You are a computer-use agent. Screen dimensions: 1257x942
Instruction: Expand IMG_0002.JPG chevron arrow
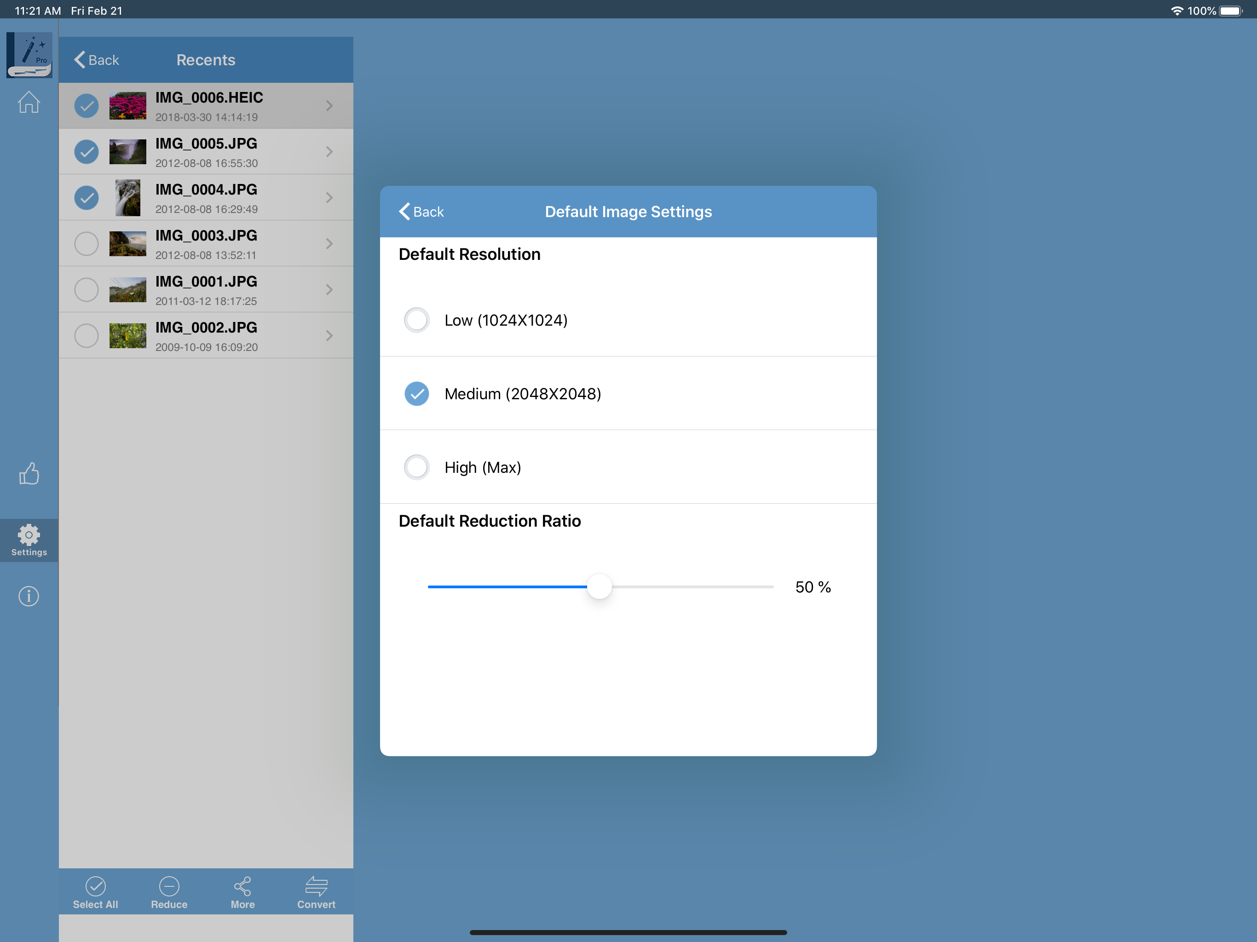pos(329,336)
